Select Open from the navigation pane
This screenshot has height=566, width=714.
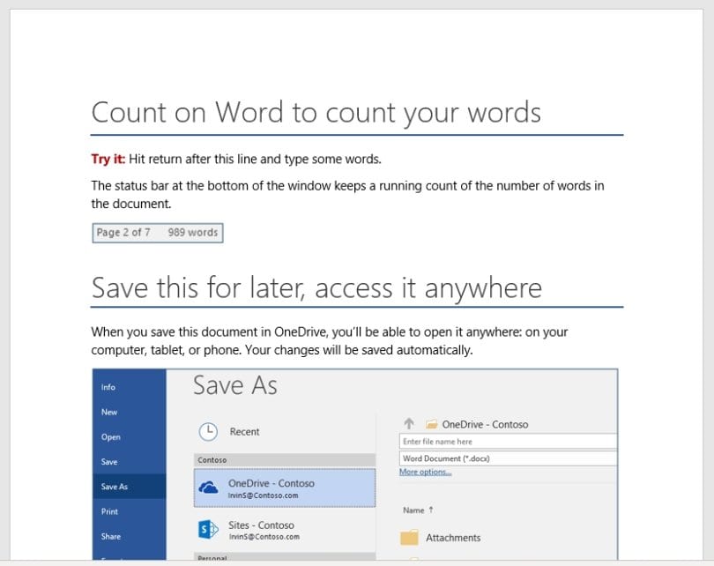tap(109, 436)
